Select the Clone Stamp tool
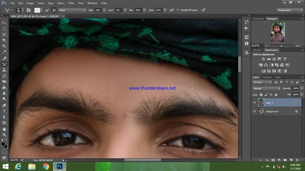The width and height of the screenshot is (305, 171). tap(4, 70)
